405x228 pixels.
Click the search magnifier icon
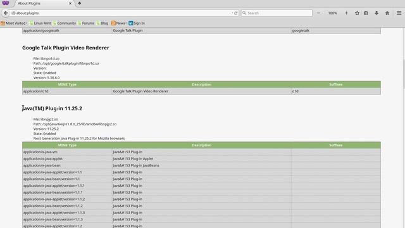[244, 13]
